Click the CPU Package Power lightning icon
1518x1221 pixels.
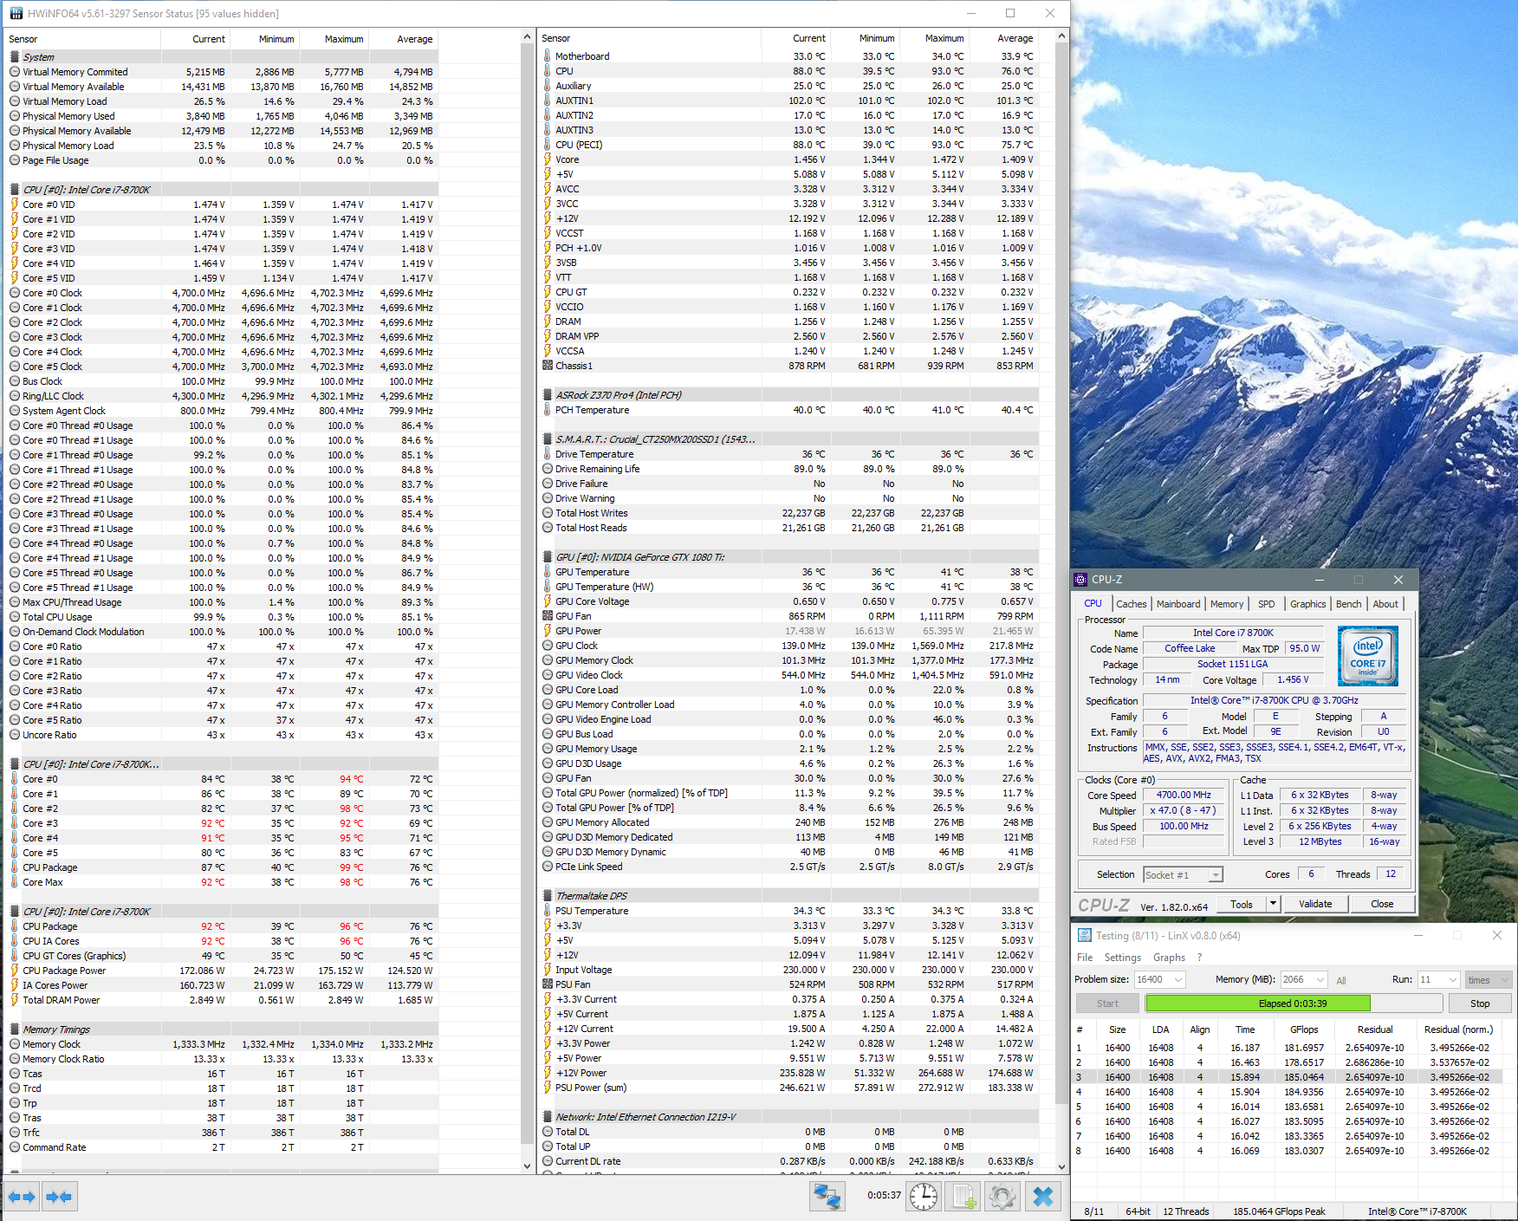[15, 971]
